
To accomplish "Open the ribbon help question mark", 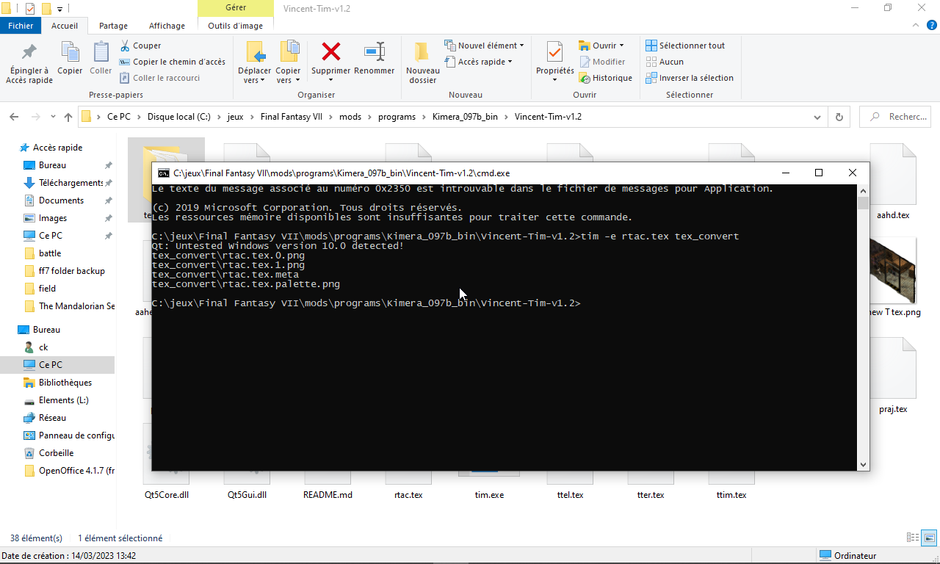I will (932, 25).
